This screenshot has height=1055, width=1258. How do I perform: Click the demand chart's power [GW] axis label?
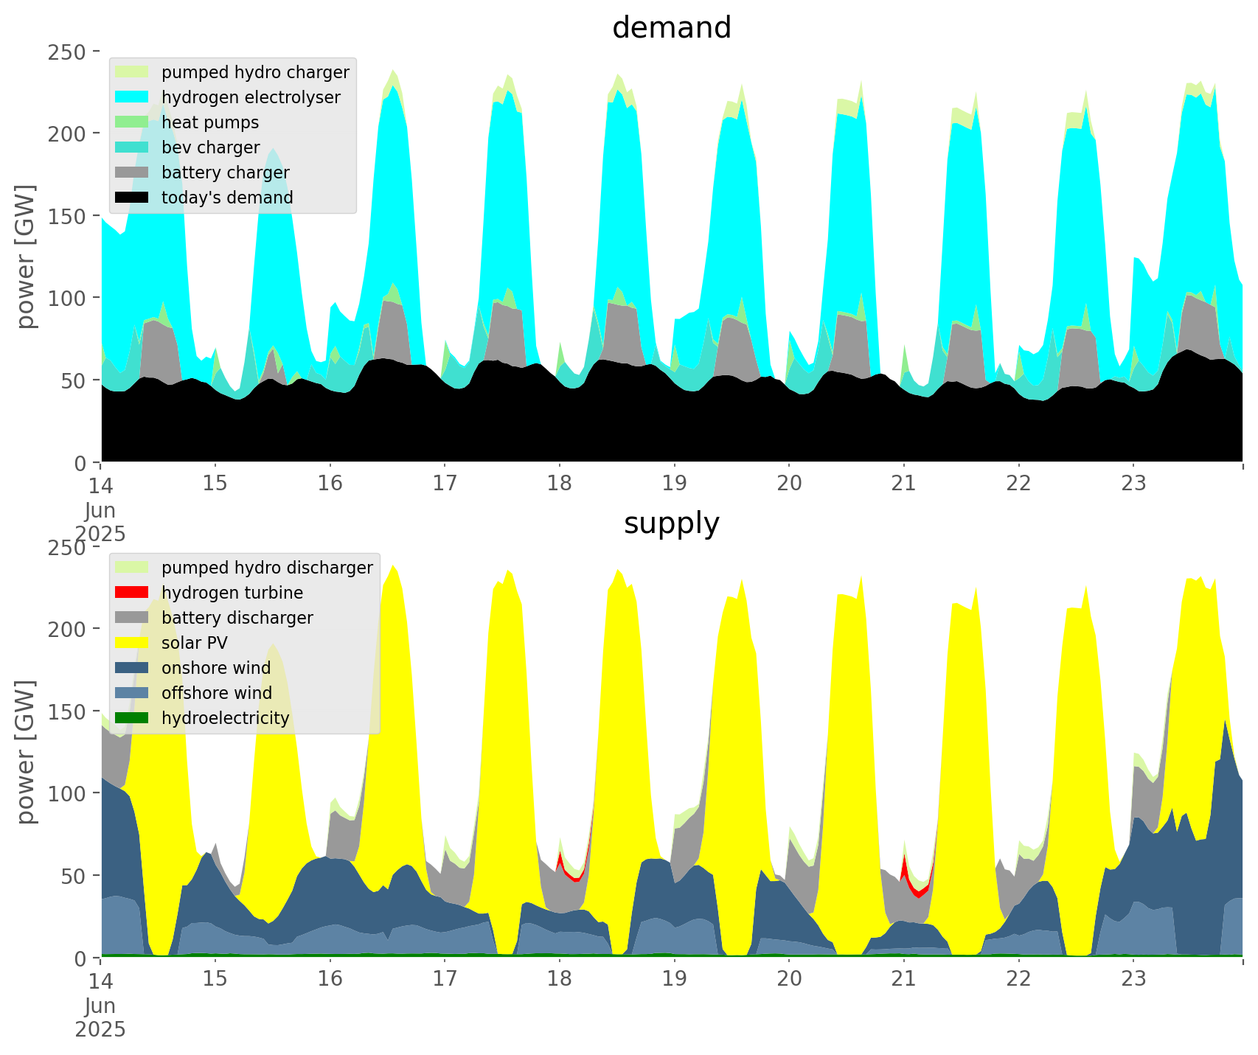(x=26, y=257)
